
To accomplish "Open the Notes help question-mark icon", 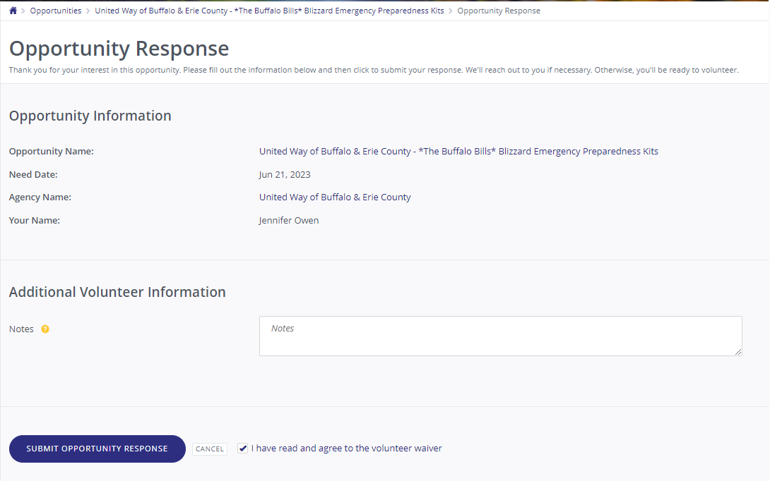I will click(45, 329).
